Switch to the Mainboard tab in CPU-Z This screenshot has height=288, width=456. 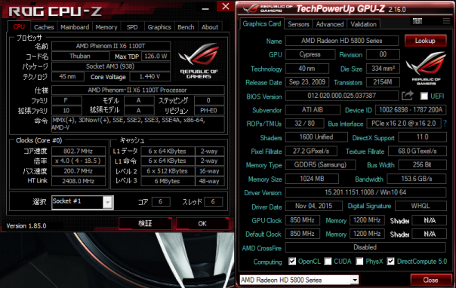pos(75,27)
